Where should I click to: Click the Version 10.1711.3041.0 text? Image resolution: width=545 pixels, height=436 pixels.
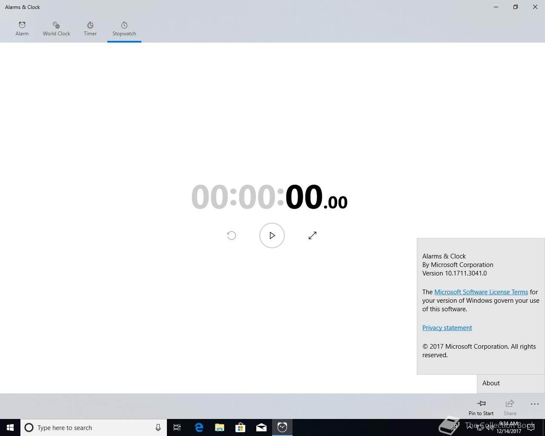pyautogui.click(x=454, y=273)
